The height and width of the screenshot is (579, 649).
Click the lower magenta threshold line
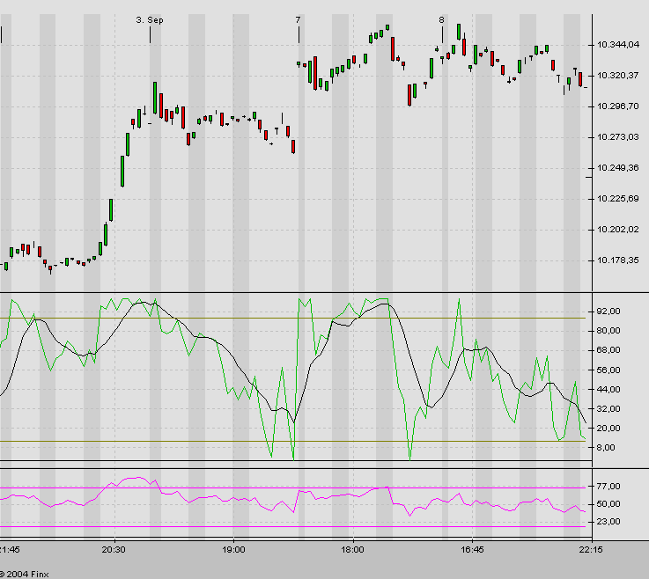pos(264,527)
